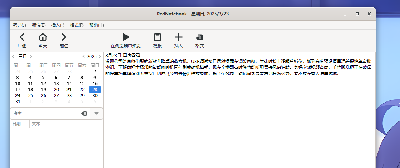
Task: Maximize the RedNotebook window
Action: point(357,14)
